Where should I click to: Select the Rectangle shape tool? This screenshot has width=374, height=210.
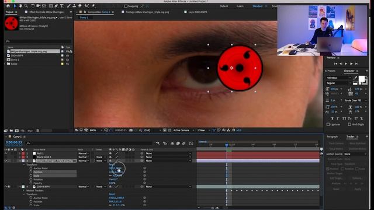pos(51,6)
